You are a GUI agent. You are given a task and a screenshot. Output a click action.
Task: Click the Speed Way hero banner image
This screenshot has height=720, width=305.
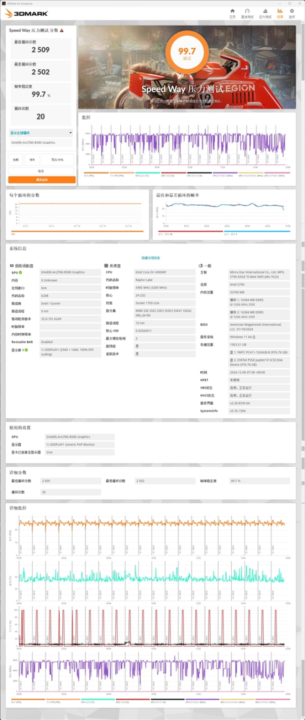(187, 68)
